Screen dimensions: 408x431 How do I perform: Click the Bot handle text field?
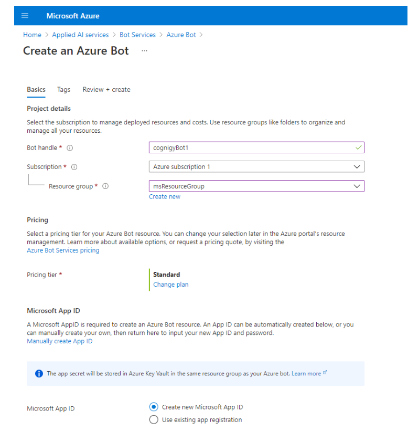(252, 148)
